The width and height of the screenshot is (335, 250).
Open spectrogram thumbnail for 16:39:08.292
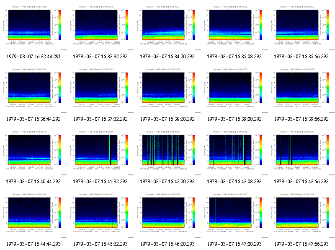(x=234, y=90)
